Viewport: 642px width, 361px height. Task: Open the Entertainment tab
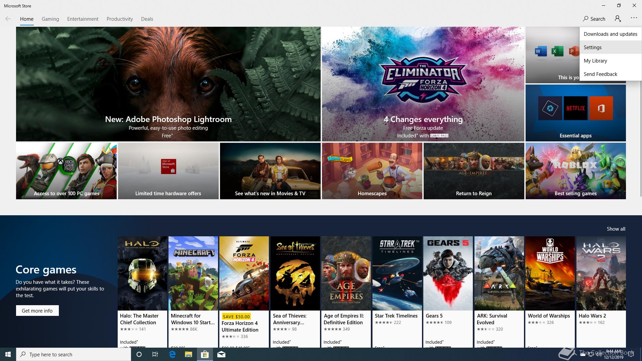83,19
